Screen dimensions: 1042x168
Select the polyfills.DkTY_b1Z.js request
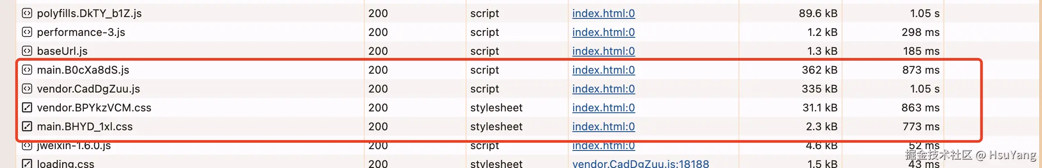tap(89, 13)
